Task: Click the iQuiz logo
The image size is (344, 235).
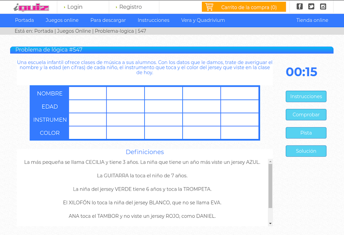Action: coord(31,8)
